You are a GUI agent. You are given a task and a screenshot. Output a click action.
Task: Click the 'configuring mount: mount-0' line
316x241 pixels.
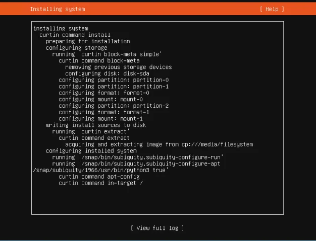tap(100, 99)
